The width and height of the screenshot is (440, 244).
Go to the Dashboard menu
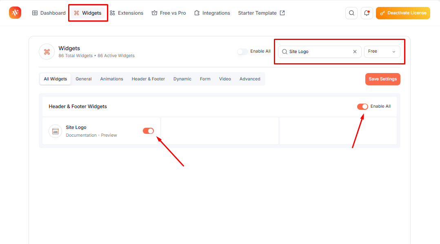49,13
